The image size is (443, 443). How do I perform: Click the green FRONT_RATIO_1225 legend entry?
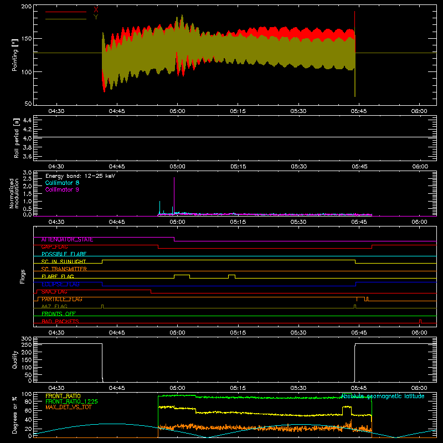pyautogui.click(x=71, y=401)
